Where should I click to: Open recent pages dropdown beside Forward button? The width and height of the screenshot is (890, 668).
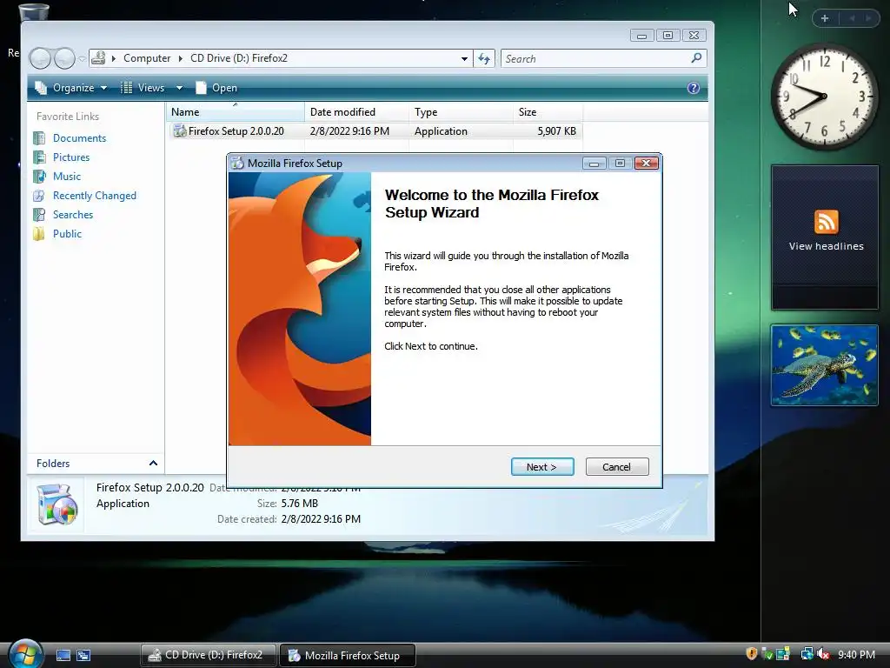[x=83, y=58]
